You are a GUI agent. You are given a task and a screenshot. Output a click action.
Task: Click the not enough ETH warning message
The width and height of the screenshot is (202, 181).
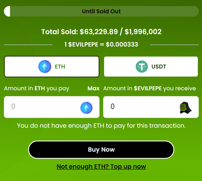[x=101, y=126]
